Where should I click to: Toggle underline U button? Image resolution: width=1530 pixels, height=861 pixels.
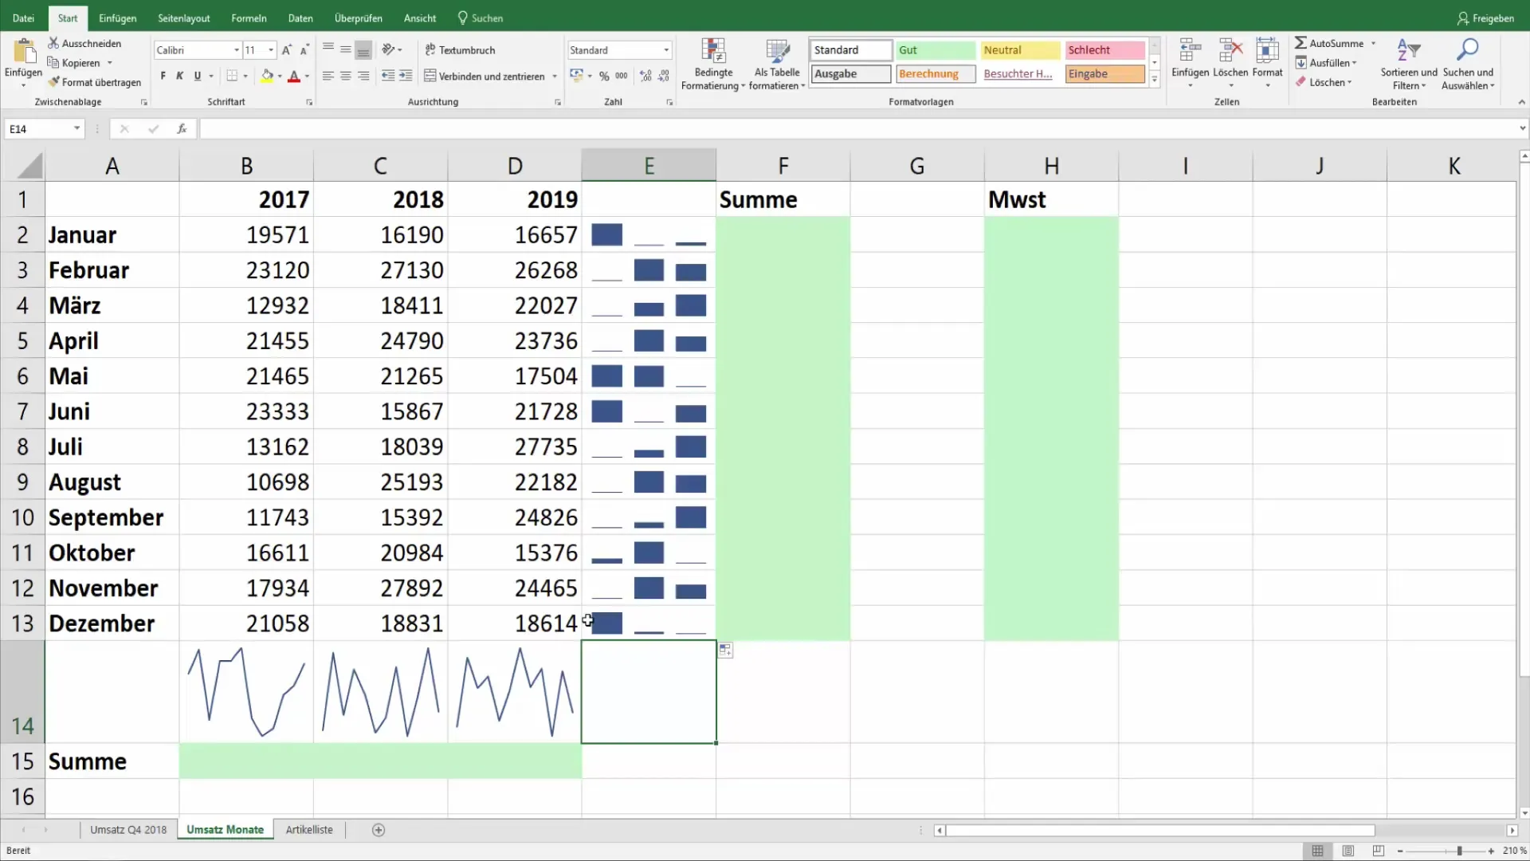pyautogui.click(x=198, y=76)
